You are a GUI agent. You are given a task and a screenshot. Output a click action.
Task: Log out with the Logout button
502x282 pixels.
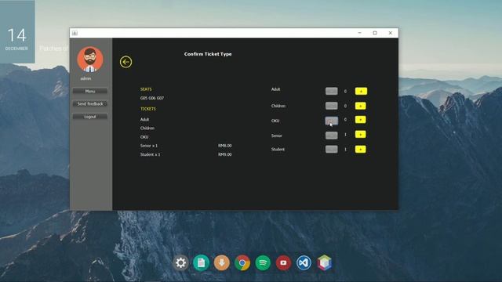point(90,117)
